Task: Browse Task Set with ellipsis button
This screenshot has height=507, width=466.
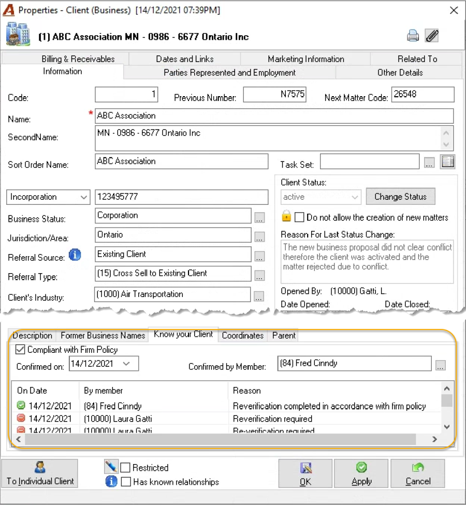Action: [x=429, y=163]
